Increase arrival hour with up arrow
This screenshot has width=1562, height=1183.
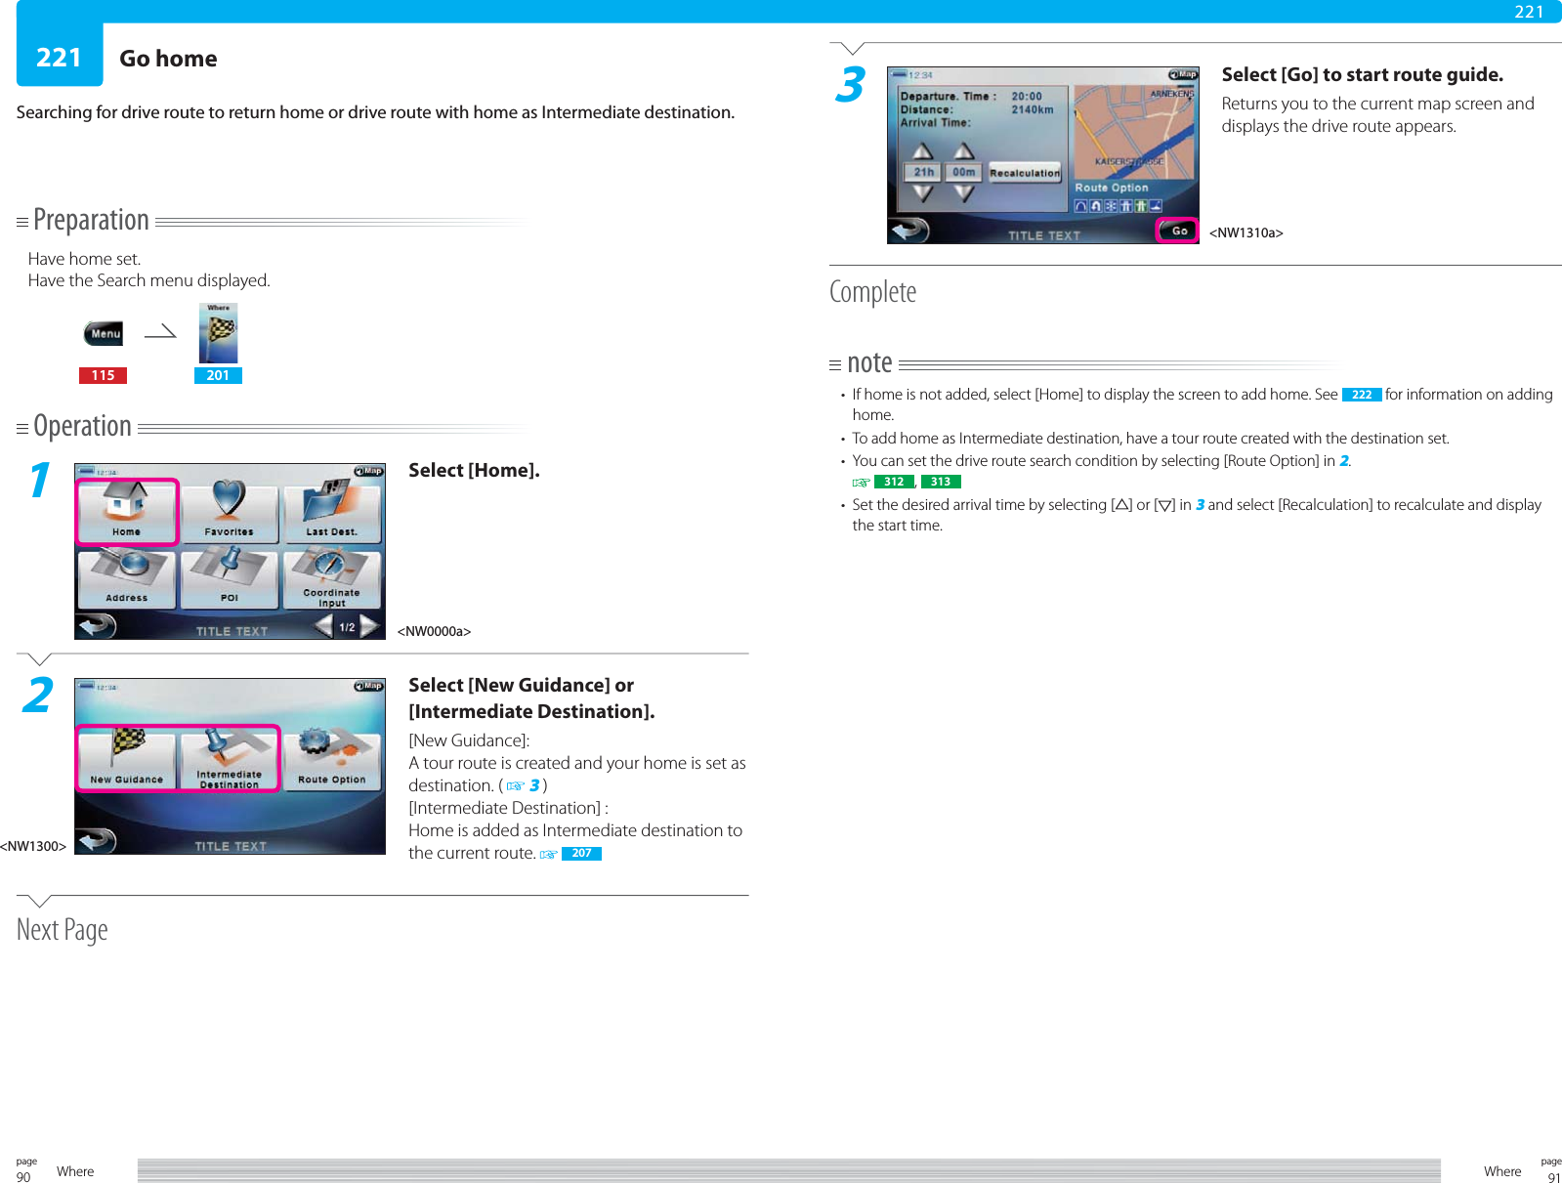coord(923,150)
